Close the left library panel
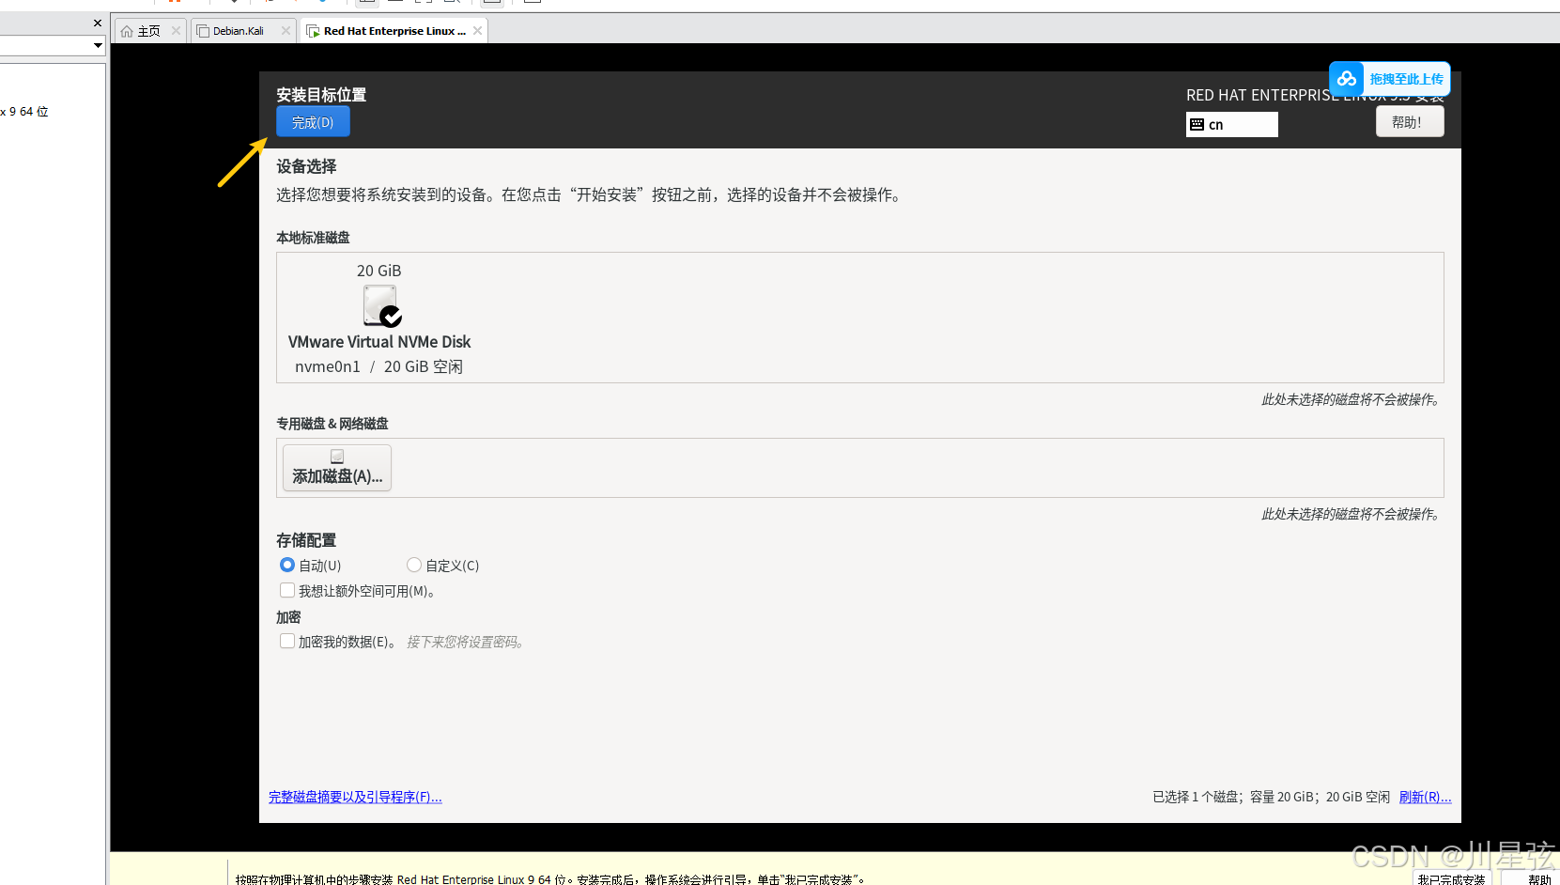This screenshot has width=1560, height=885. 98,23
